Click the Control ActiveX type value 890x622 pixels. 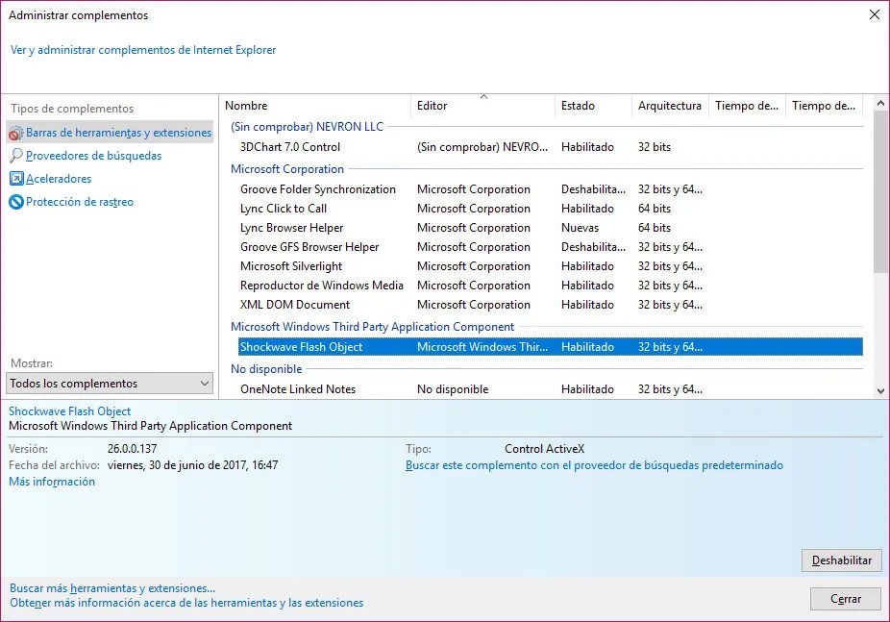[x=544, y=449]
